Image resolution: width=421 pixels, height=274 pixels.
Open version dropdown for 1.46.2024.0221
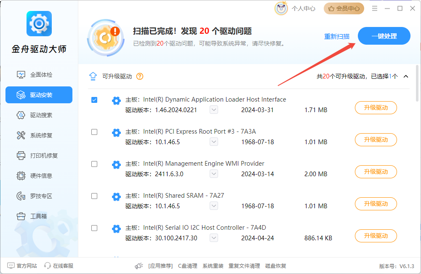coord(214,110)
